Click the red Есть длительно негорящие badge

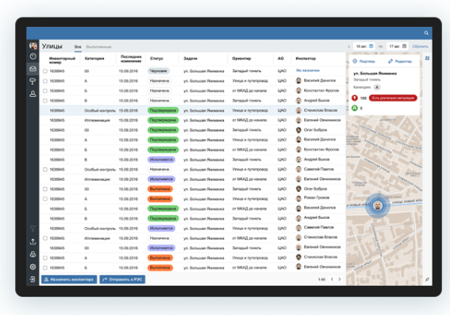393,98
